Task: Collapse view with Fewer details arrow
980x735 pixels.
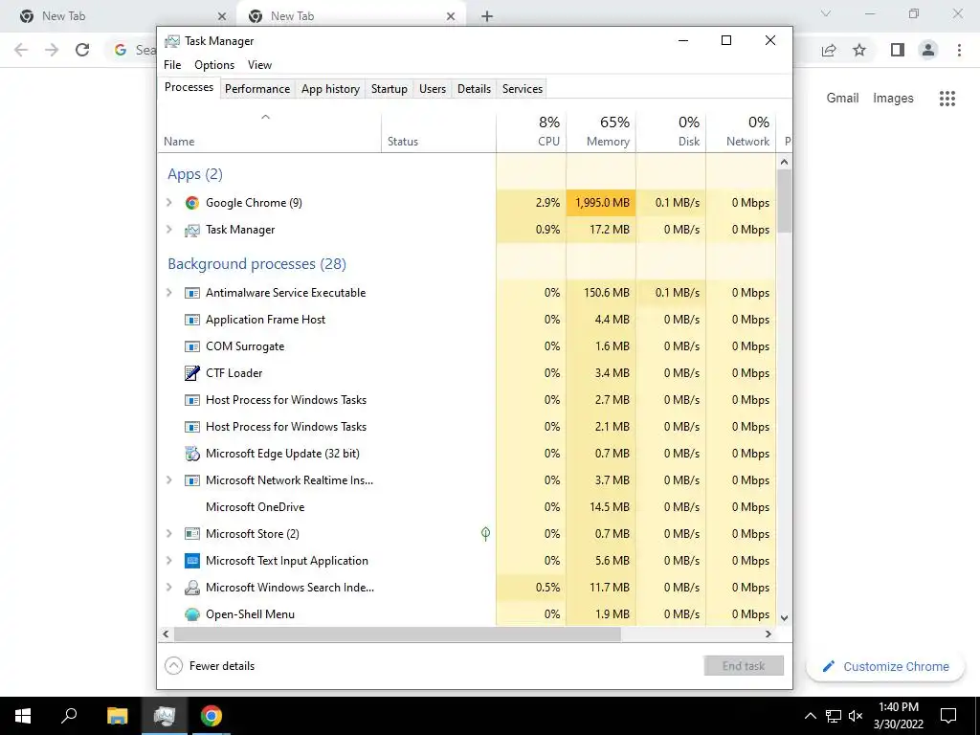Action: click(174, 666)
